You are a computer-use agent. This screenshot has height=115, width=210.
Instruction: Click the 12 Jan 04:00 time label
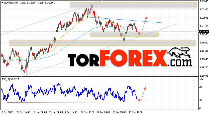click(103, 112)
